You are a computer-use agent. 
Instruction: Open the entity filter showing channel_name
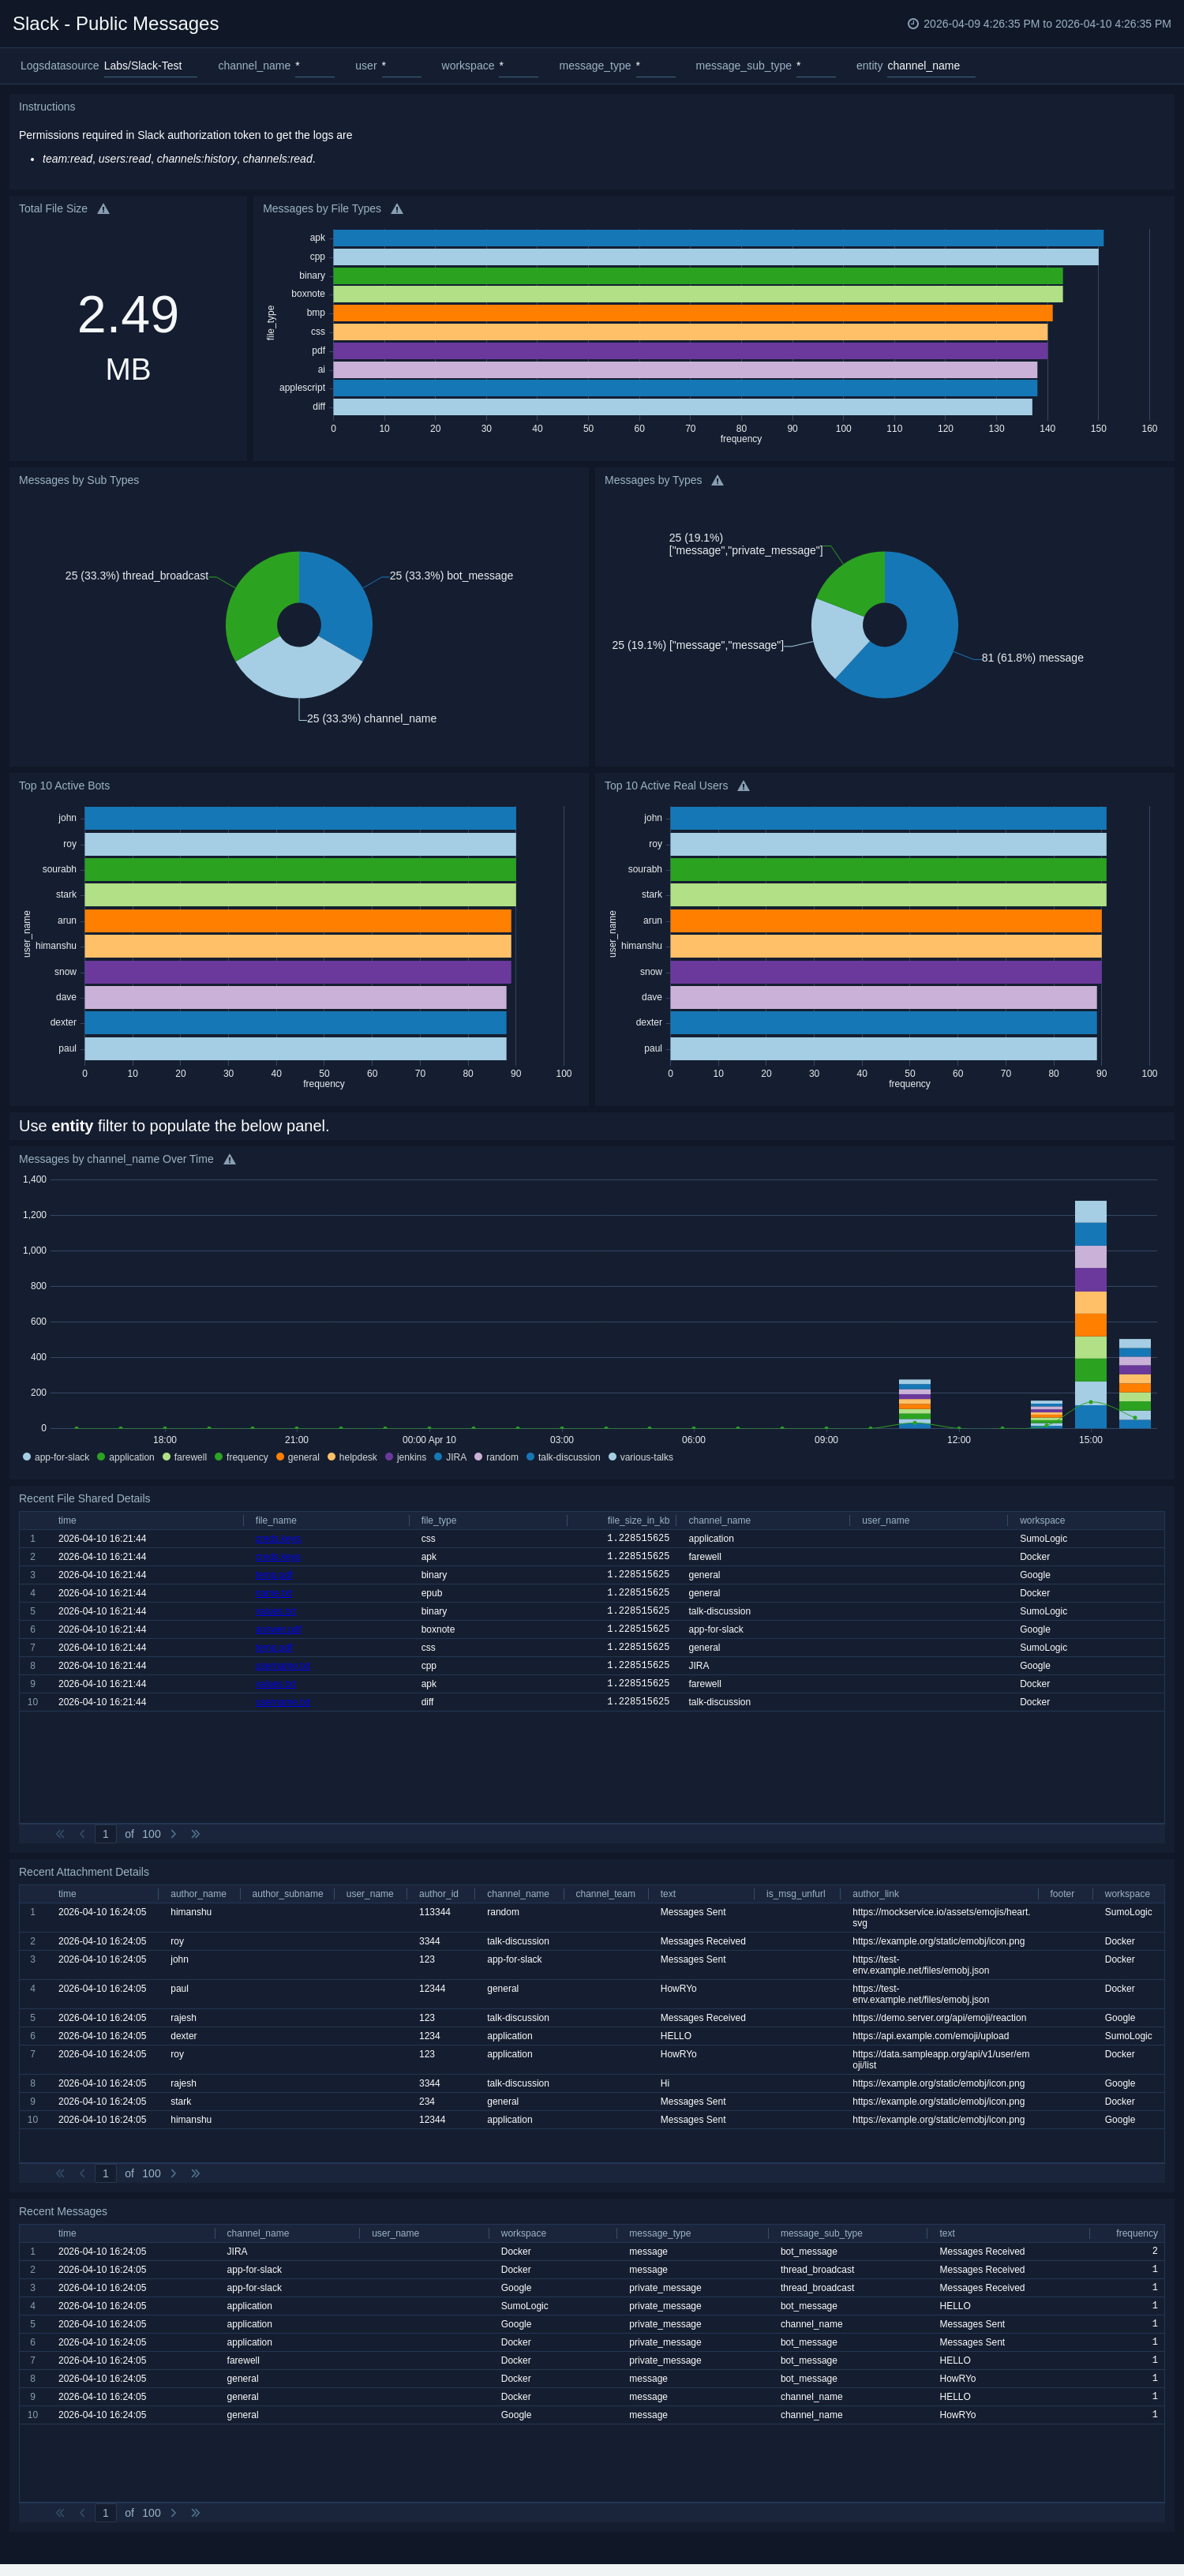click(929, 66)
